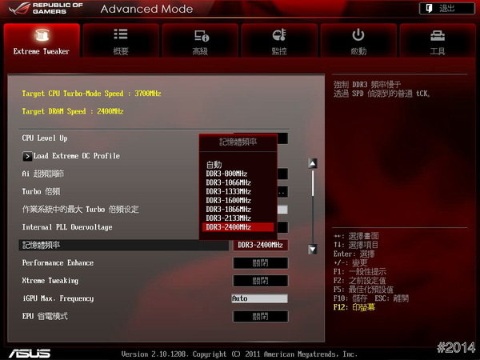
Task: Pick the highlighted DDR3-2400MHz entry
Action: pyautogui.click(x=228, y=227)
